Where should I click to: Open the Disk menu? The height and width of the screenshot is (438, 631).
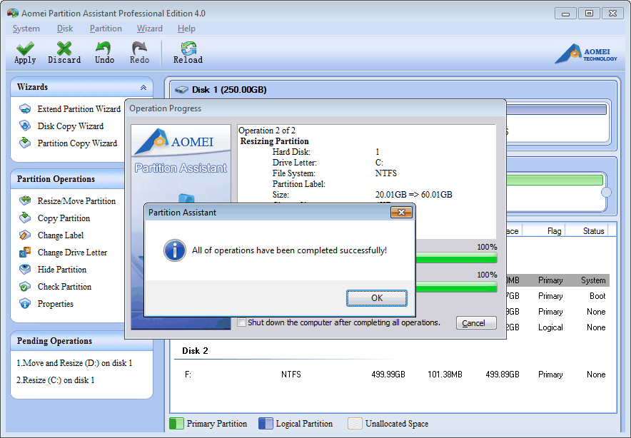(x=65, y=29)
